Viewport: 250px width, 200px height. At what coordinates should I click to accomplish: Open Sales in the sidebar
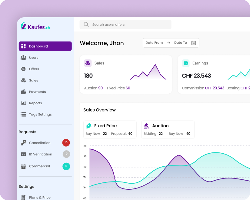[x=45, y=80]
